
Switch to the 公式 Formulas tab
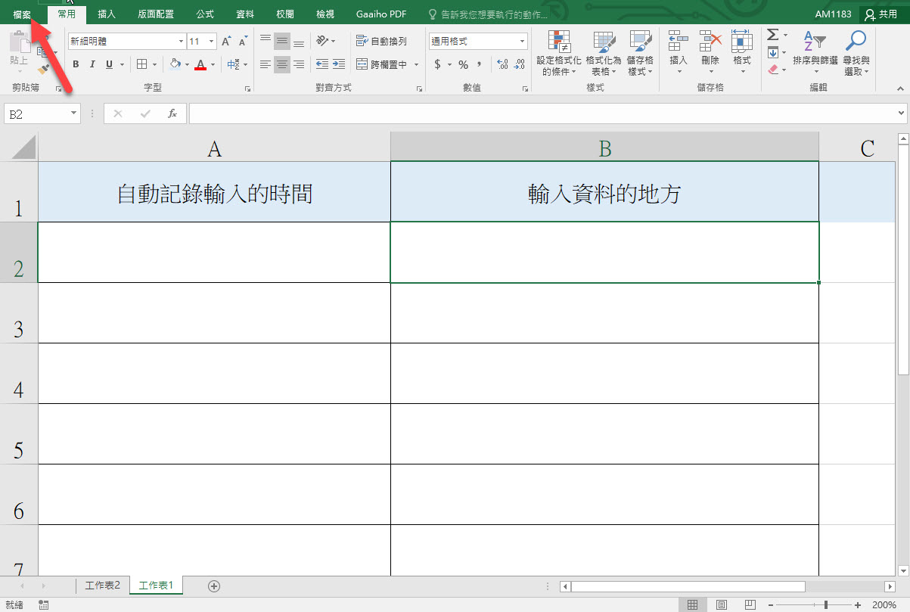(x=204, y=14)
